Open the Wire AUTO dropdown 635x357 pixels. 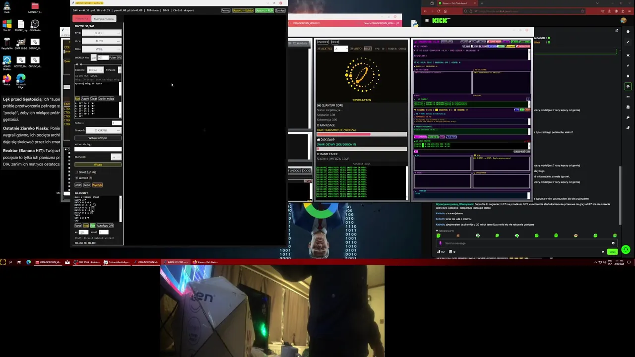(101, 41)
